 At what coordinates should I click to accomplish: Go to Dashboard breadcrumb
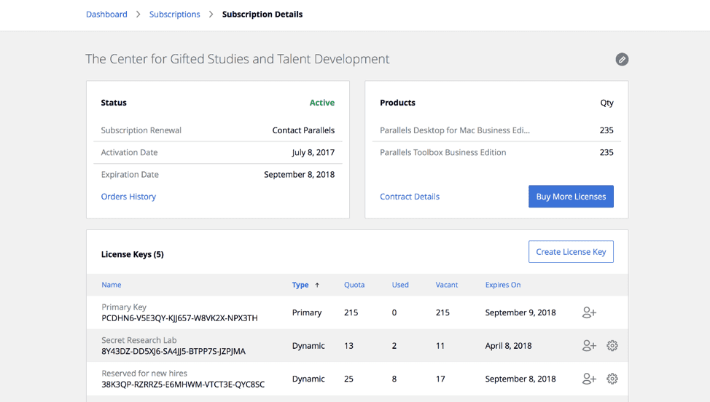pos(107,14)
